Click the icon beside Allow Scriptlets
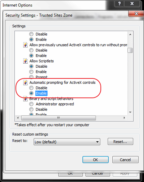 pyautogui.click(x=25, y=61)
